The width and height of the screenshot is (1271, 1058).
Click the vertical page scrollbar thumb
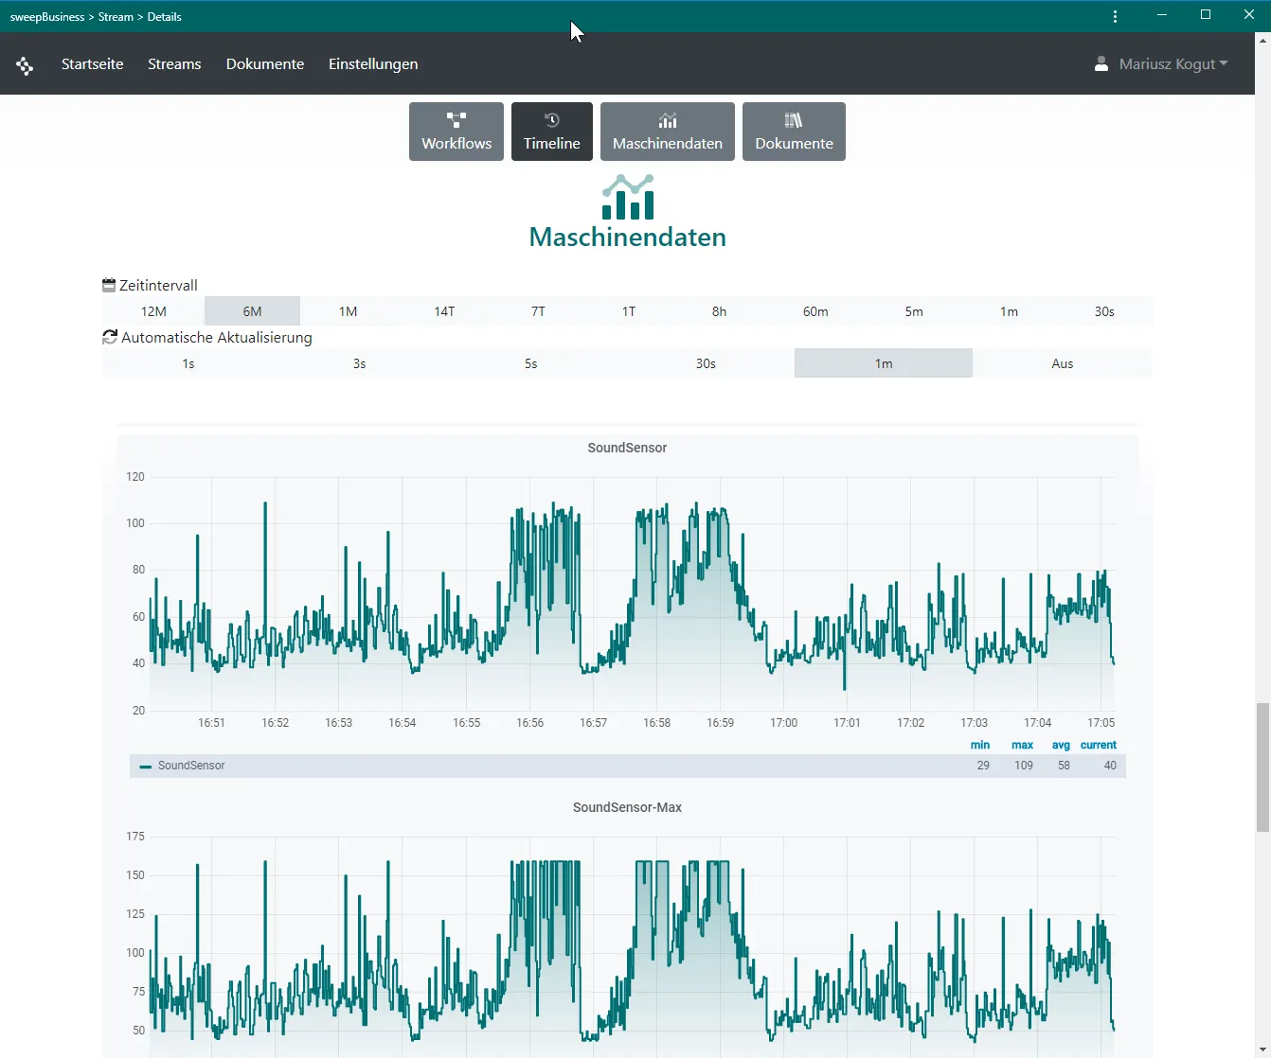coord(1262,767)
